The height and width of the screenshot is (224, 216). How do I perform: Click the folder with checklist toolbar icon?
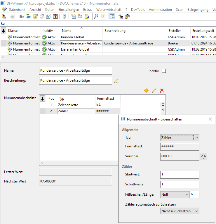(x=35, y=17)
